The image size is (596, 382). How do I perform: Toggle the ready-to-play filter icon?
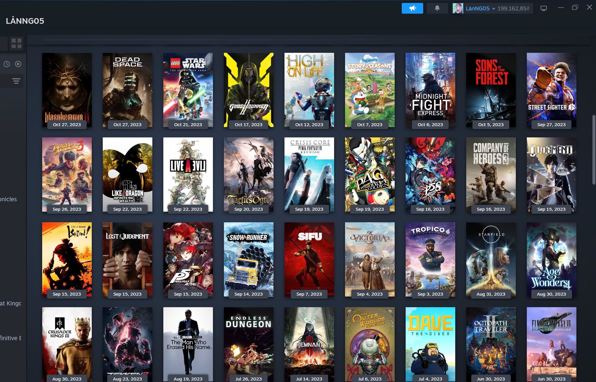point(18,64)
